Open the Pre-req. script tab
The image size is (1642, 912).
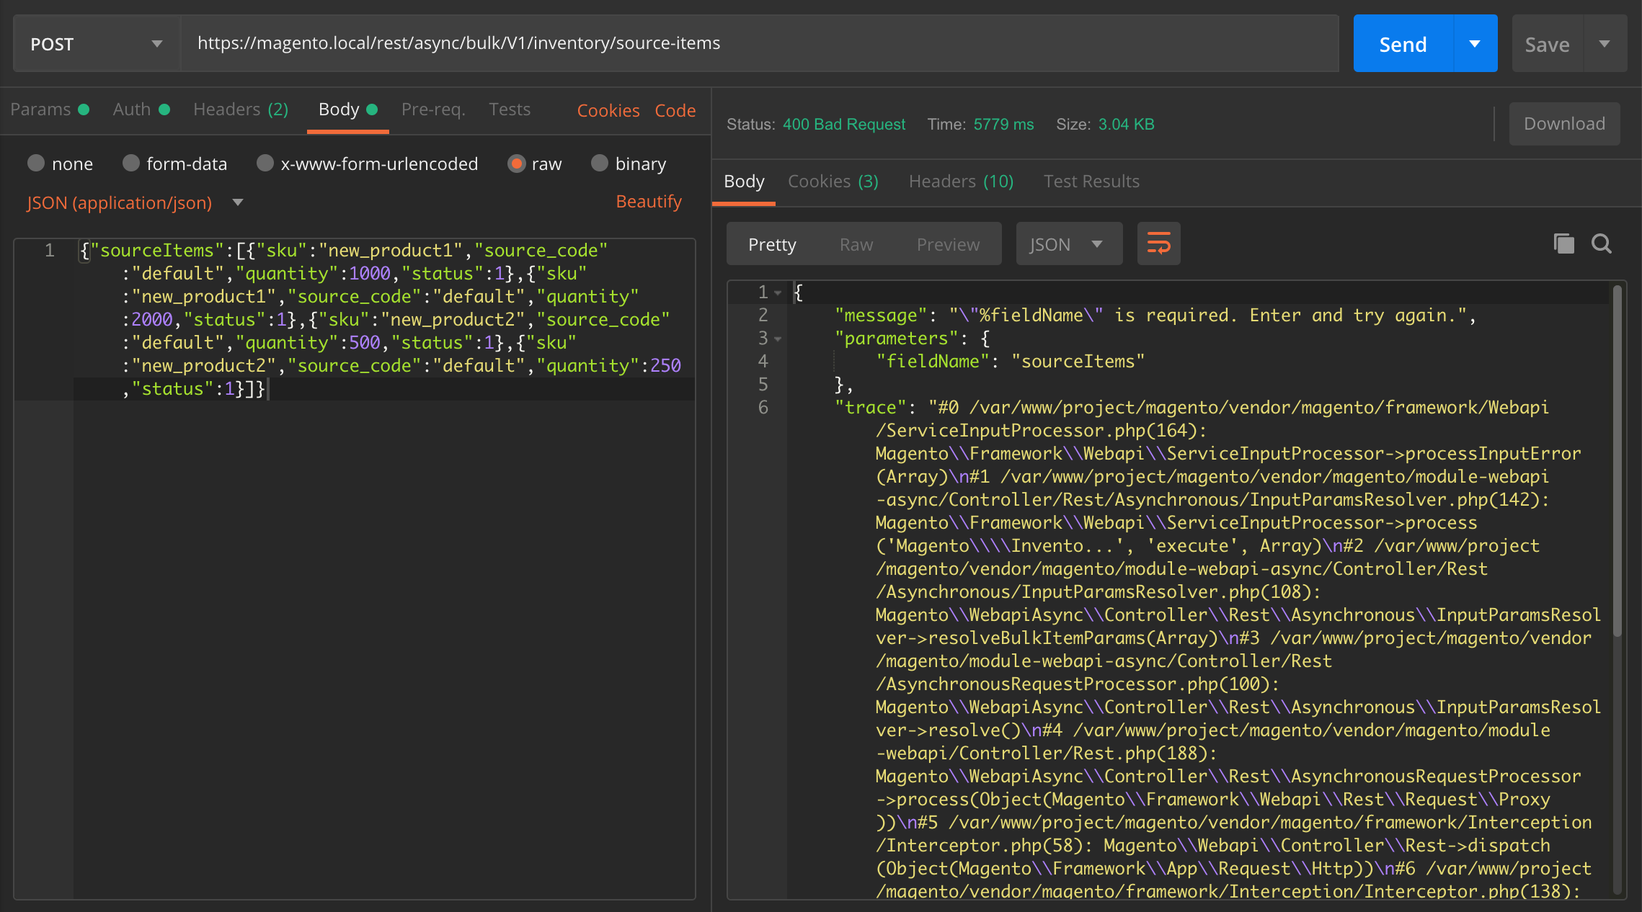click(x=433, y=109)
